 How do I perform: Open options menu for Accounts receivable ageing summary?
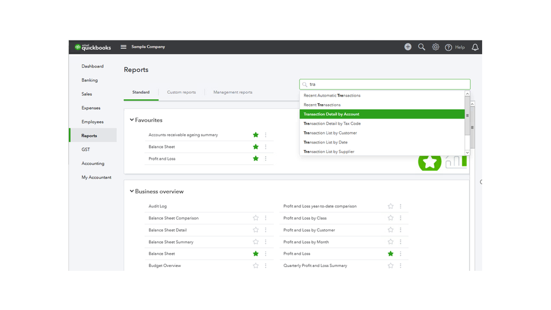[x=266, y=135]
